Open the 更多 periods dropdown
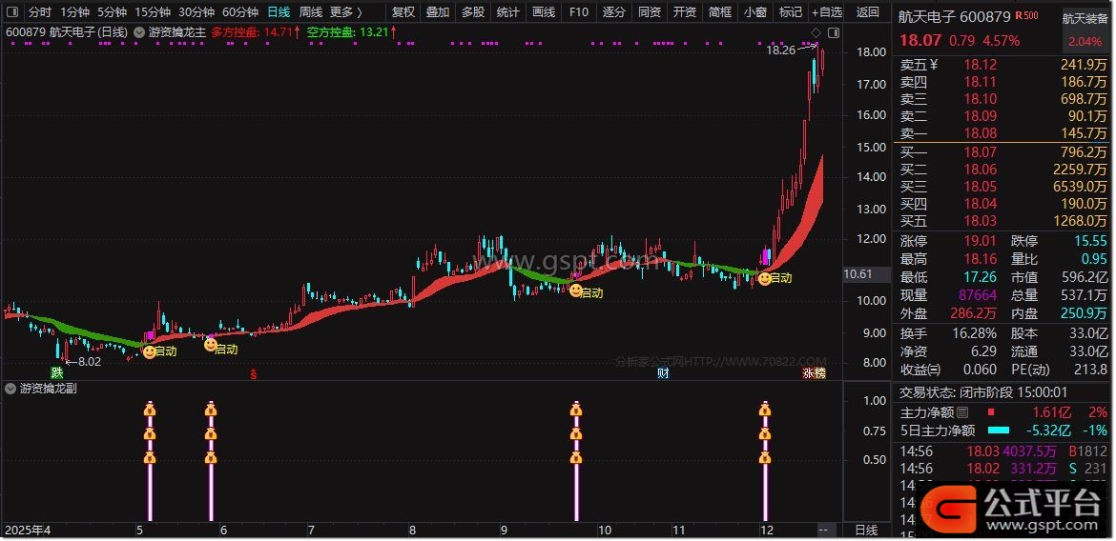 point(346,12)
